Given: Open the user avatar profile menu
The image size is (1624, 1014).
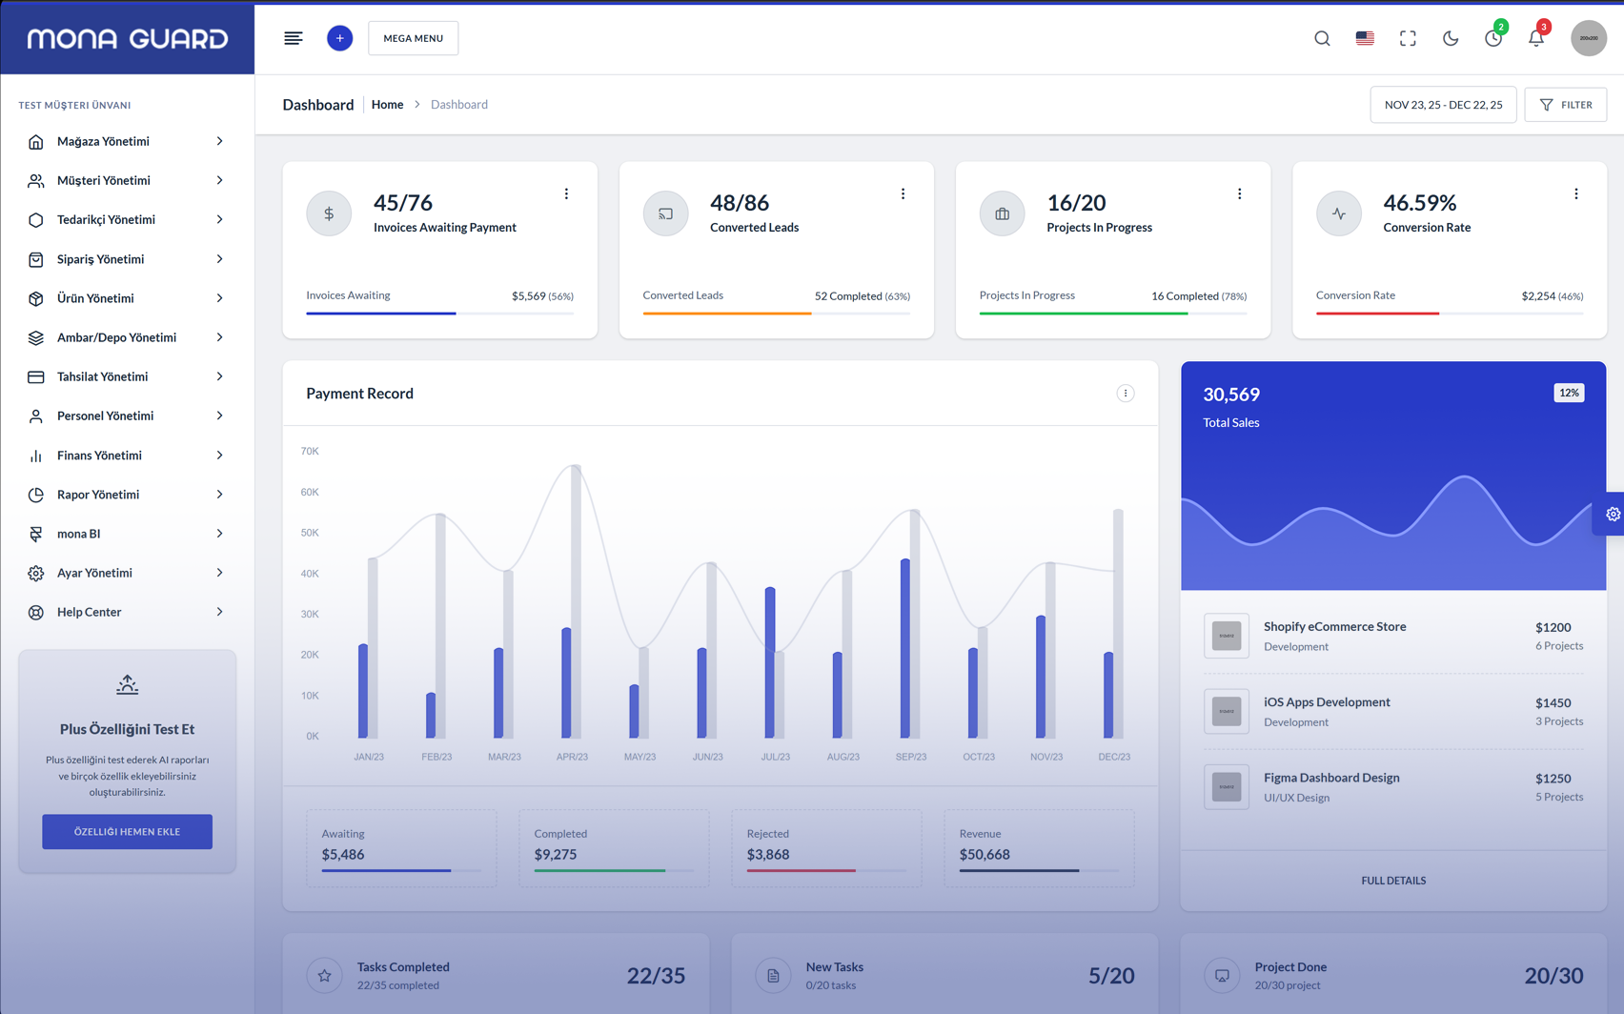Looking at the screenshot, I should (x=1588, y=38).
